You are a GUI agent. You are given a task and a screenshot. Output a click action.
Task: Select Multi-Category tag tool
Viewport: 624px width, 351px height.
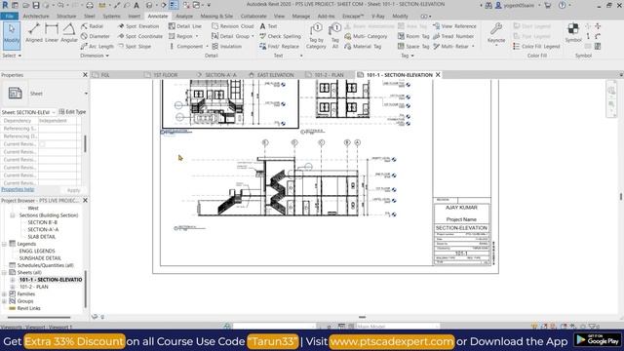pyautogui.click(x=366, y=36)
